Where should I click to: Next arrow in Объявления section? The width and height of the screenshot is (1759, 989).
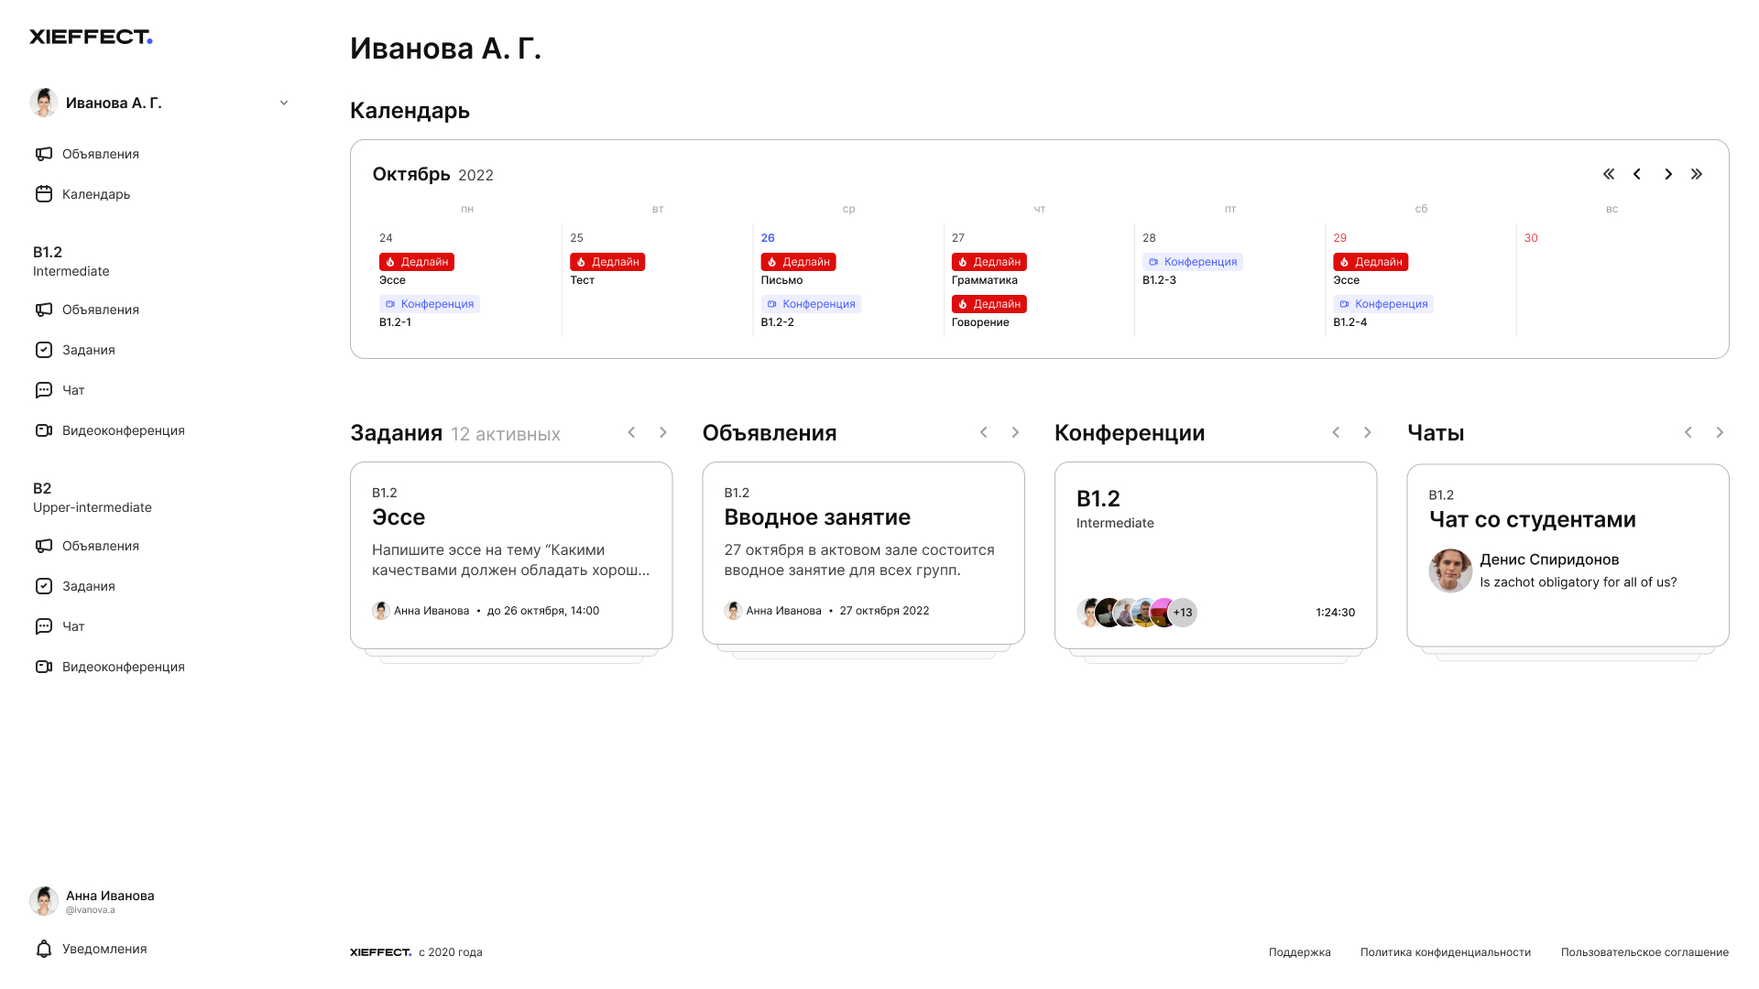(1015, 432)
